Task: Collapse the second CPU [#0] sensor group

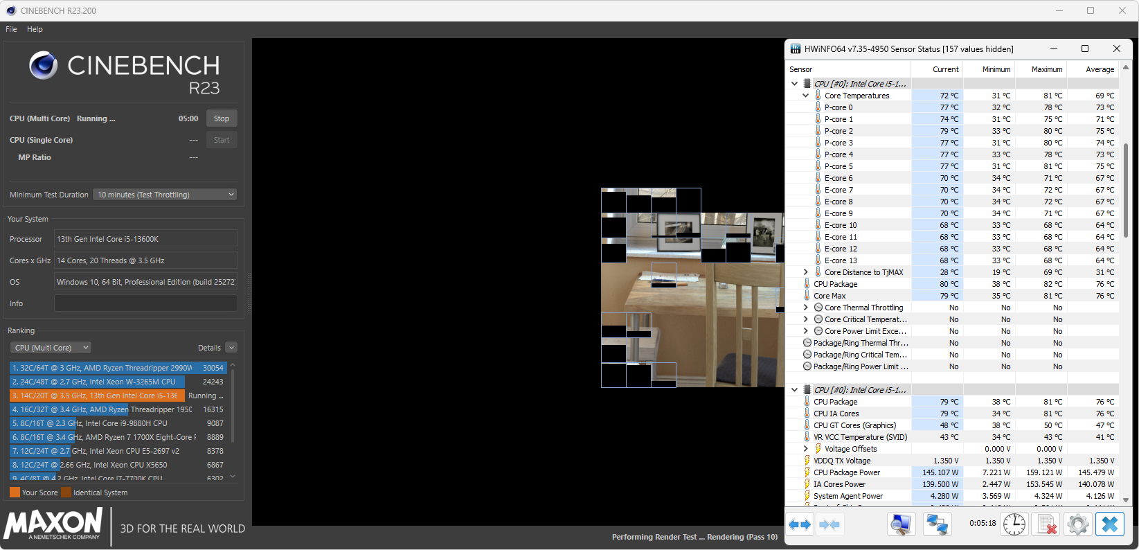Action: pos(794,390)
